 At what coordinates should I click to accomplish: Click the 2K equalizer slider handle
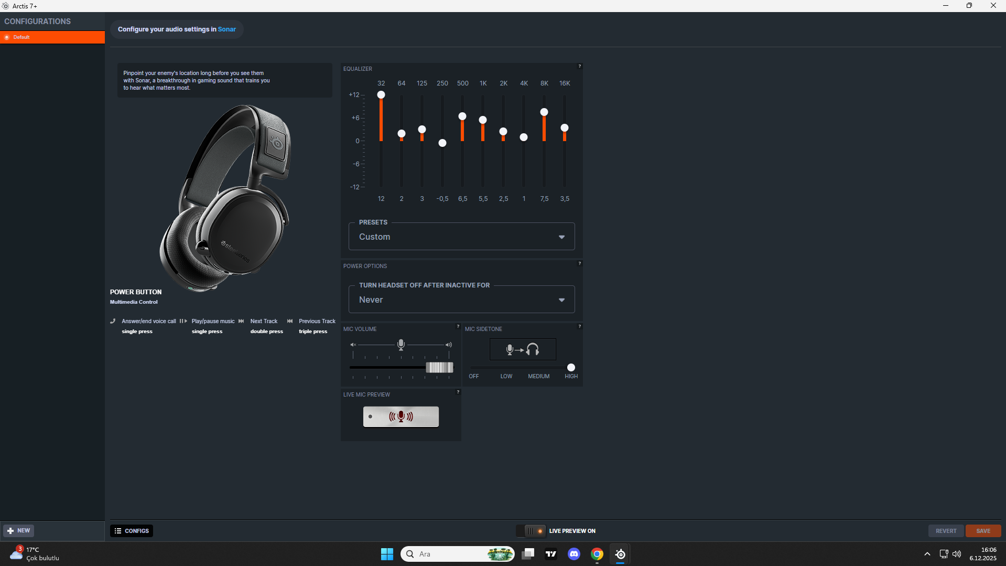click(x=503, y=132)
